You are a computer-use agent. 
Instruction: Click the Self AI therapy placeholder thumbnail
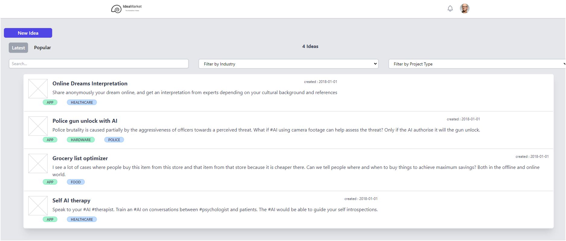[38, 206]
